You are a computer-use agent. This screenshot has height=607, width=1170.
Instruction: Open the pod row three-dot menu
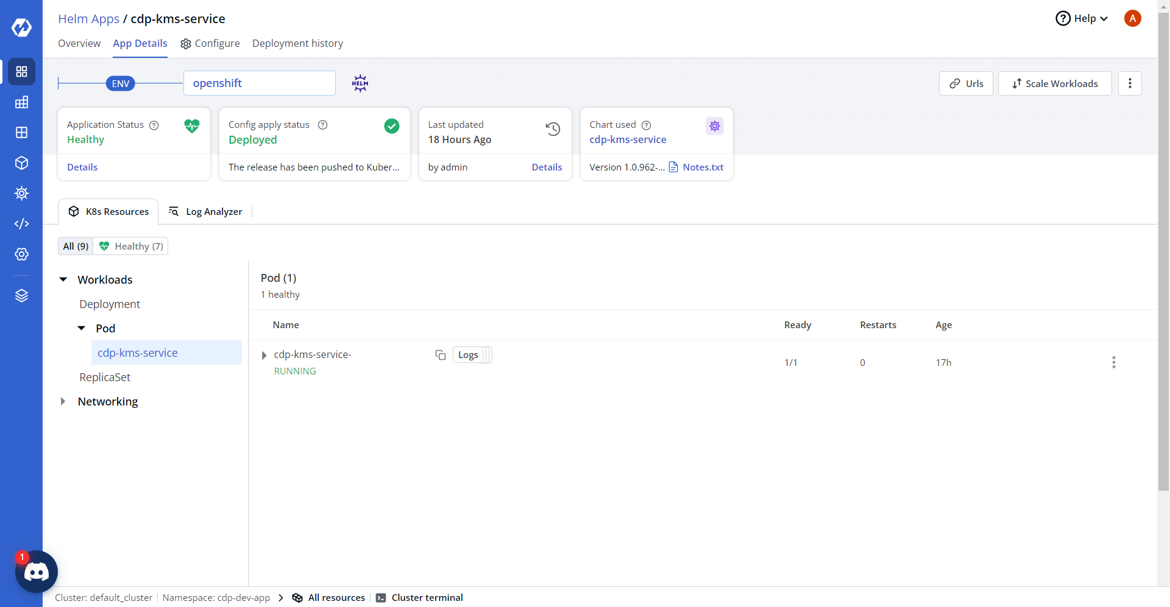[1113, 363]
